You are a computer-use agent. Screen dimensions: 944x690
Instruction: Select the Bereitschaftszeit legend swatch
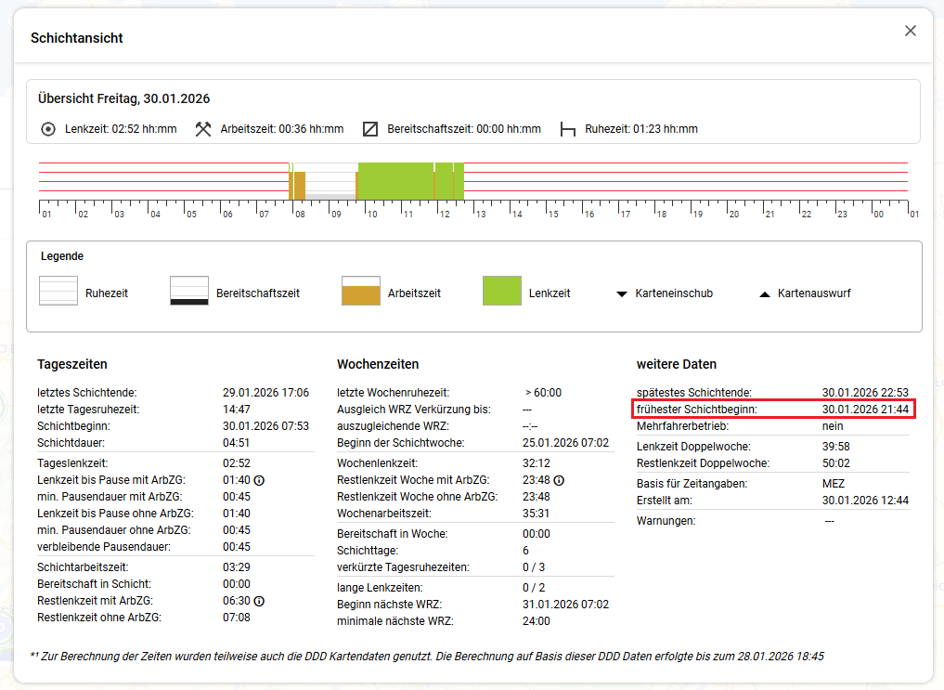coord(188,291)
